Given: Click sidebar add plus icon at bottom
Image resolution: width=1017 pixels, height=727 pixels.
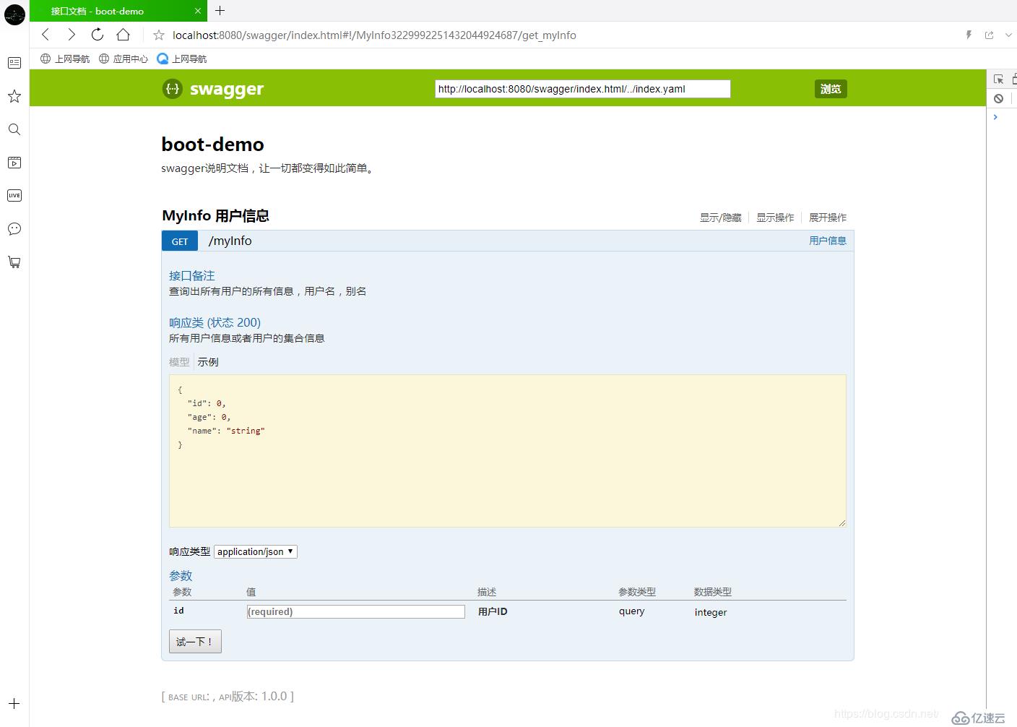Looking at the screenshot, I should tap(14, 703).
